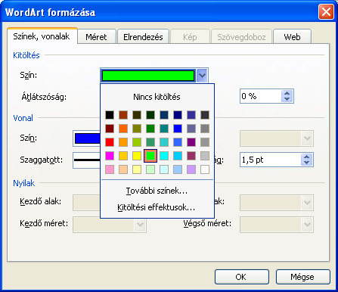Image resolution: width=338 pixels, height=292 pixels.
Task: Click the Kezdő alak dropdown box
Action: click(x=87, y=203)
